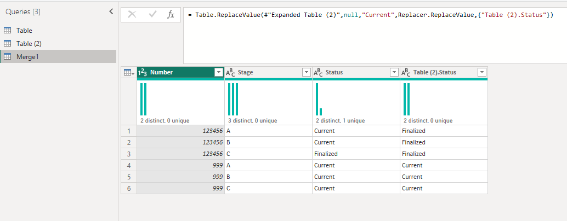Image resolution: width=567 pixels, height=221 pixels.
Task: Change Table (2).Status column type icon
Action: pos(406,72)
